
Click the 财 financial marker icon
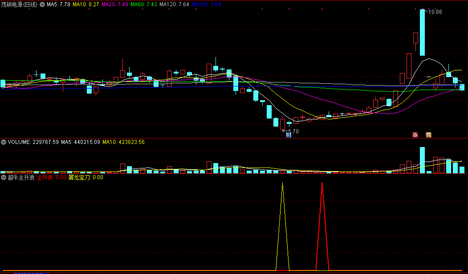pos(289,135)
